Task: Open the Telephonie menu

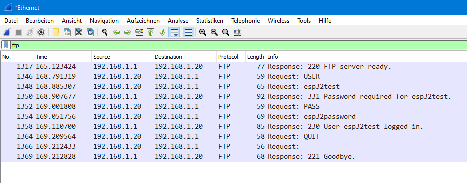Action: [x=245, y=21]
